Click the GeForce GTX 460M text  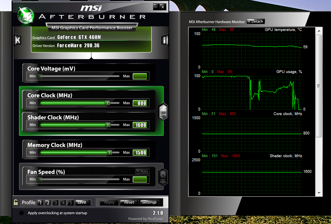tap(79, 37)
